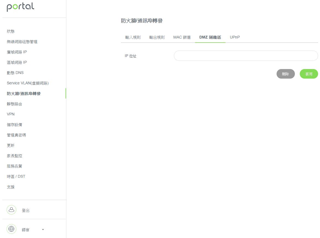Open 管理員密碼 settings
This screenshot has height=238, width=320.
tap(16, 135)
